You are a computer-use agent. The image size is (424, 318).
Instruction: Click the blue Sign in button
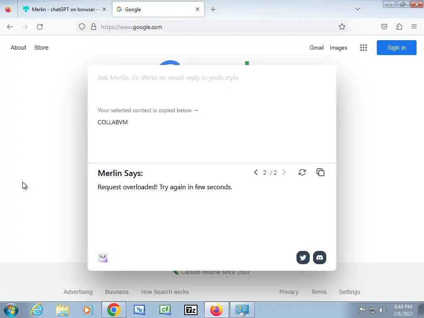(x=396, y=48)
